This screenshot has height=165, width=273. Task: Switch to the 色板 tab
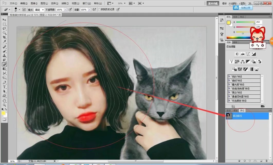coord(235,17)
